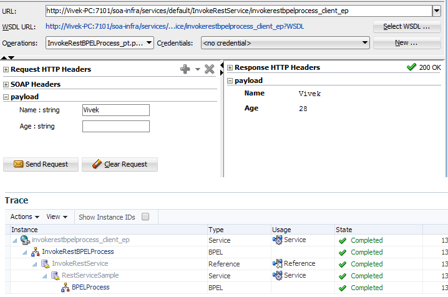Open the Actions menu in Trace
Image resolution: width=448 pixels, height=297 pixels.
coord(24,217)
